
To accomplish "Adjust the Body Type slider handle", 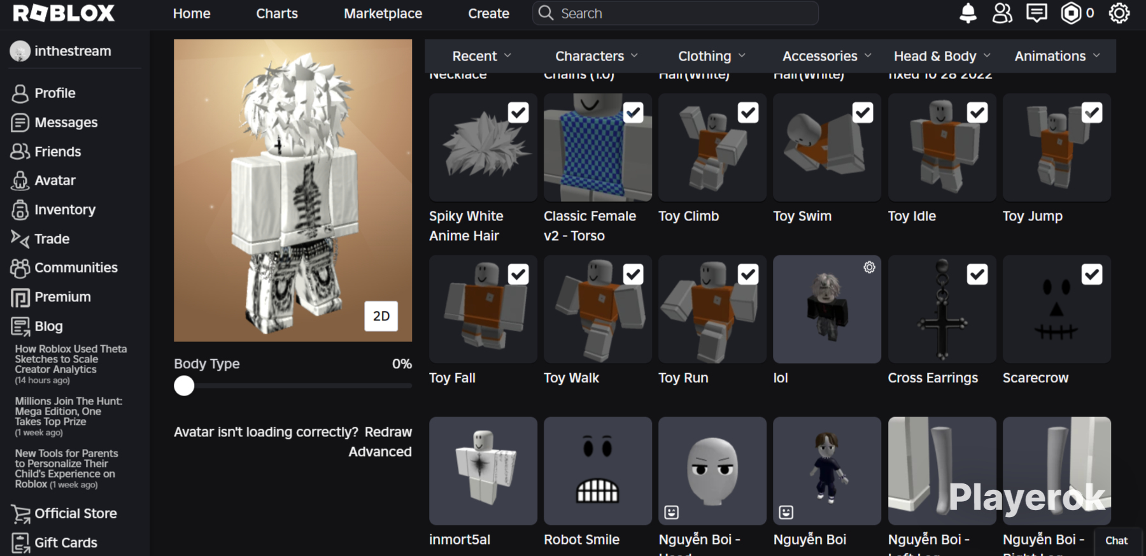I will pos(184,385).
